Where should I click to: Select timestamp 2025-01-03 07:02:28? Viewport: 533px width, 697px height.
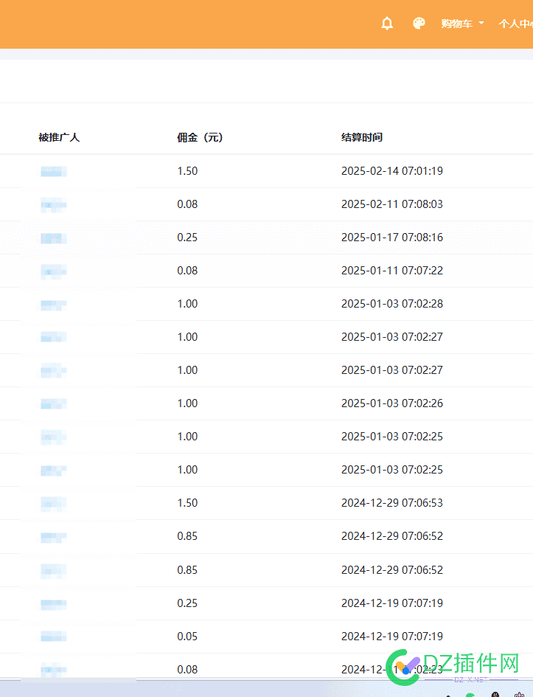coord(392,304)
